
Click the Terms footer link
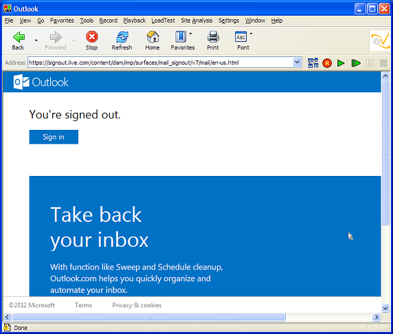83,305
